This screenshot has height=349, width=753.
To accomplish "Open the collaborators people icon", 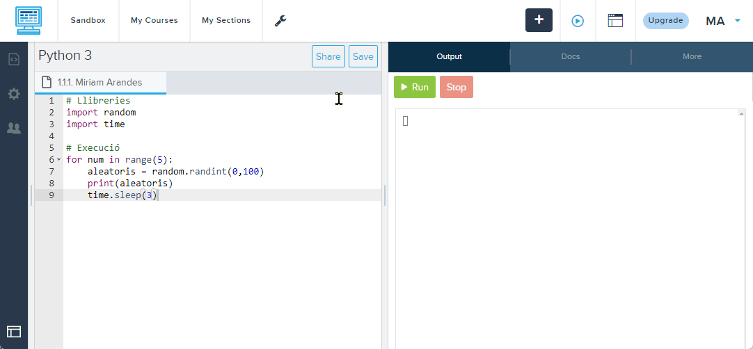I will coord(14,128).
